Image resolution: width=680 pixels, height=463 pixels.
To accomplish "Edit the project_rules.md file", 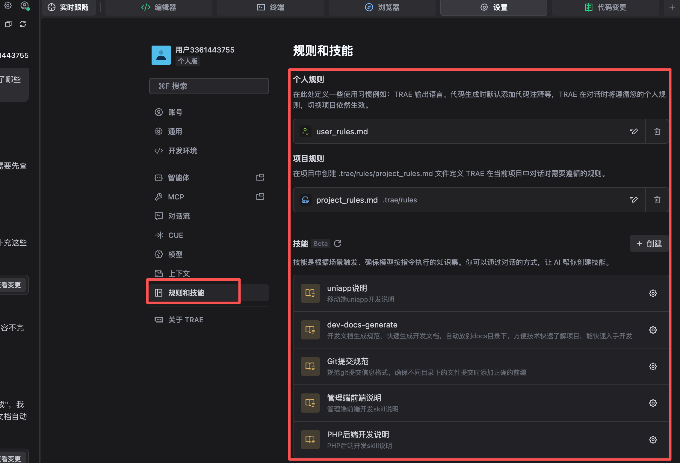I will (x=634, y=200).
